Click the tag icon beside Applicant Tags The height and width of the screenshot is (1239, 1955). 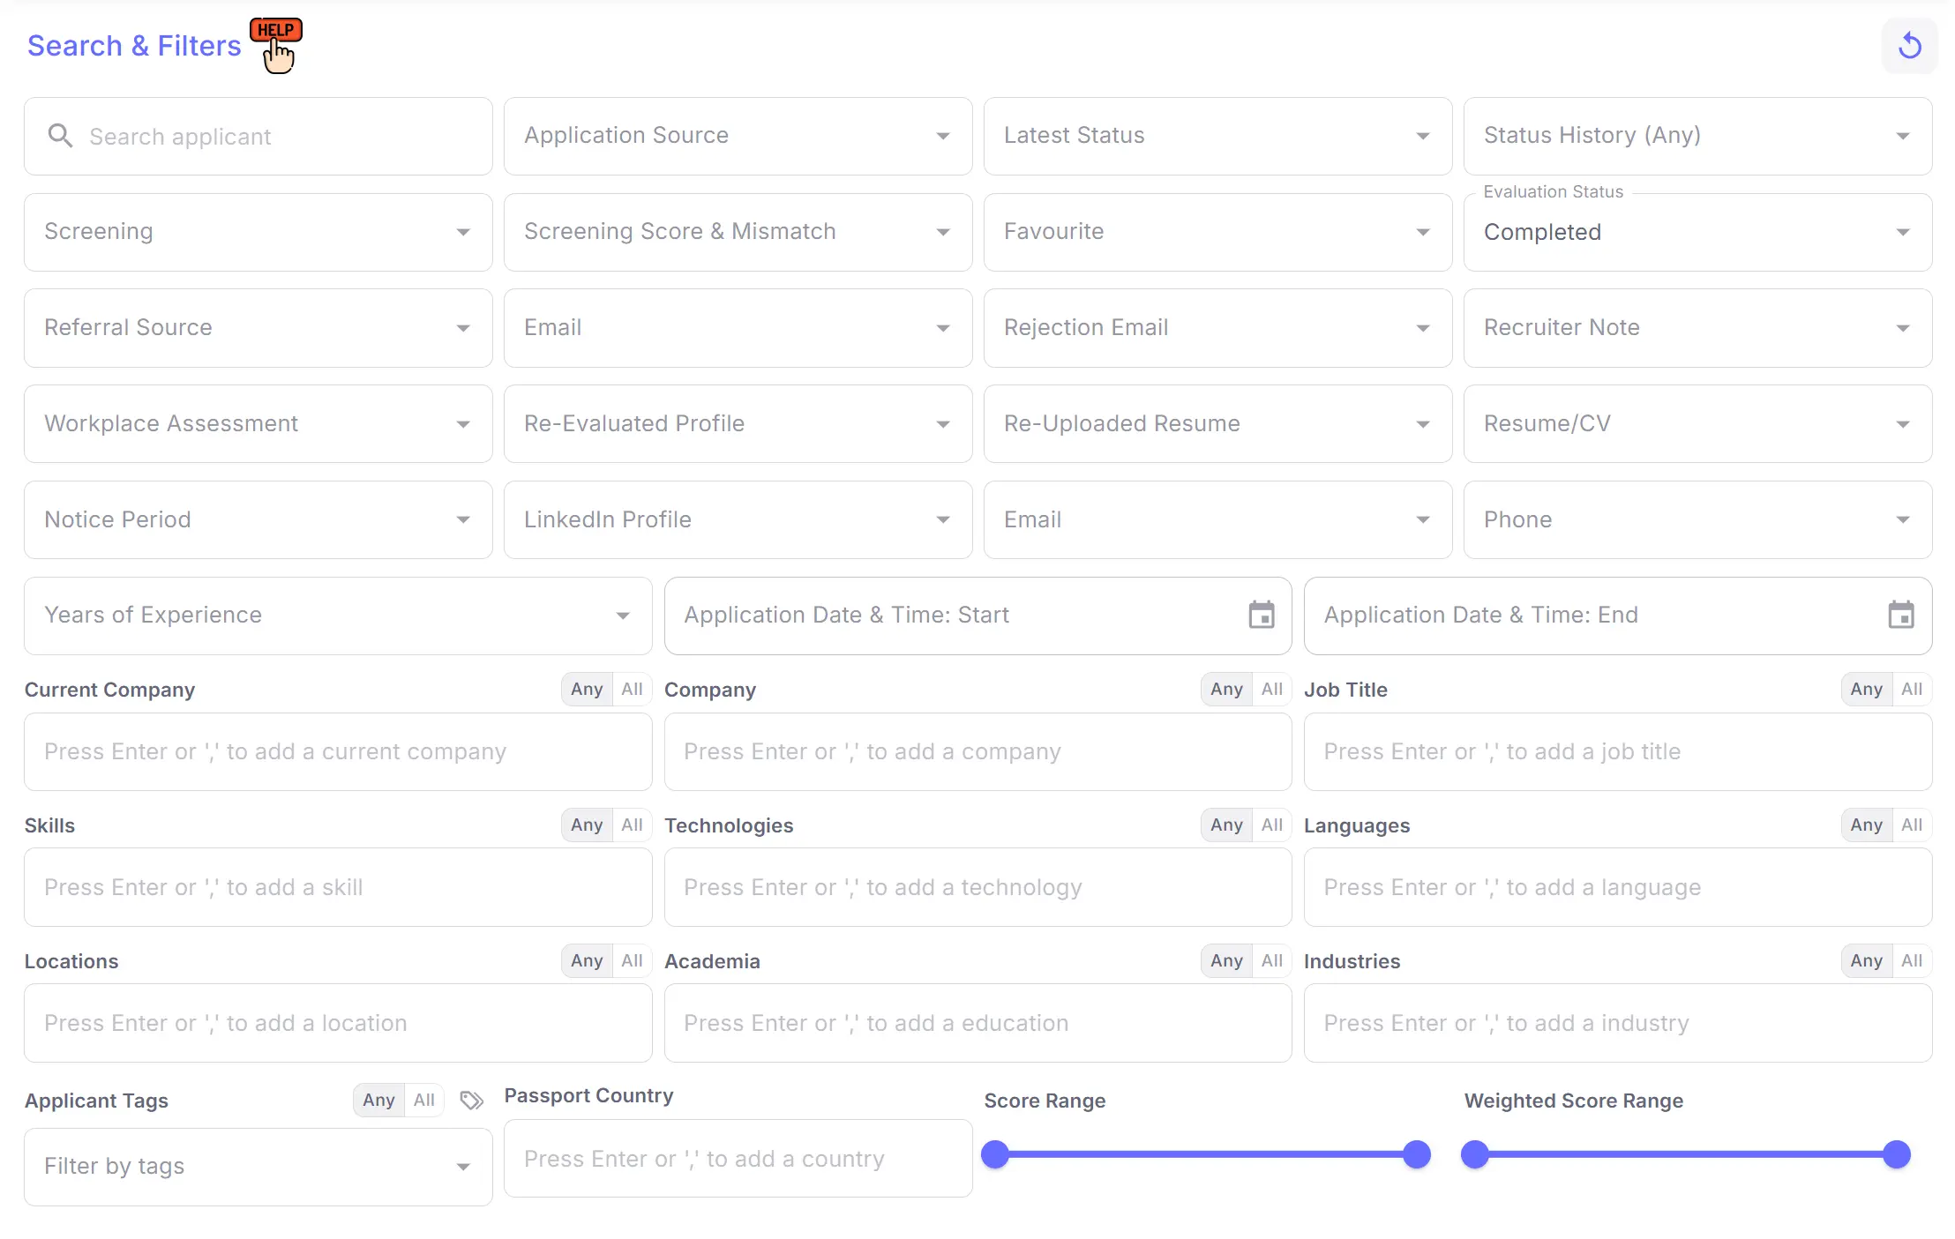tap(472, 1101)
